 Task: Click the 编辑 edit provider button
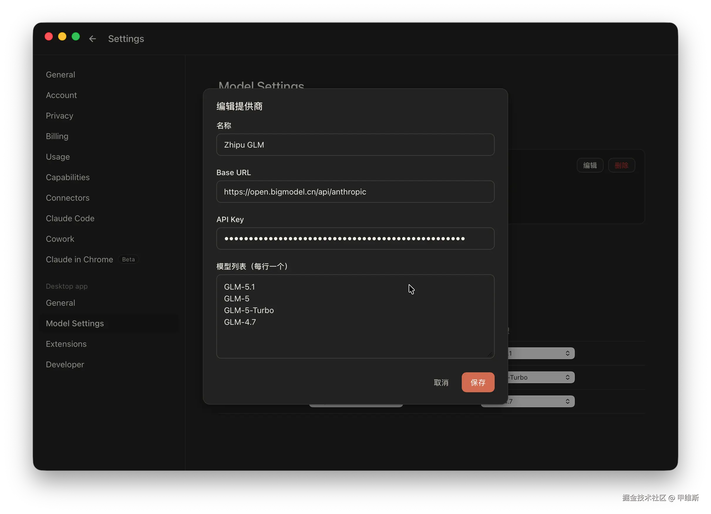coord(590,165)
